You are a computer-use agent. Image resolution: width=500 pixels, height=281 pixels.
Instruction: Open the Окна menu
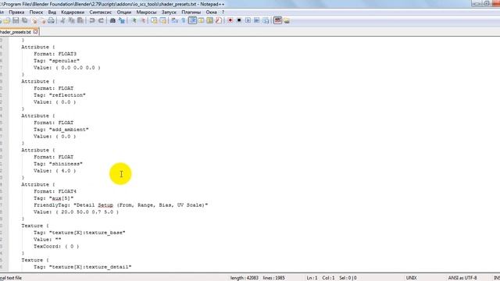(211, 12)
